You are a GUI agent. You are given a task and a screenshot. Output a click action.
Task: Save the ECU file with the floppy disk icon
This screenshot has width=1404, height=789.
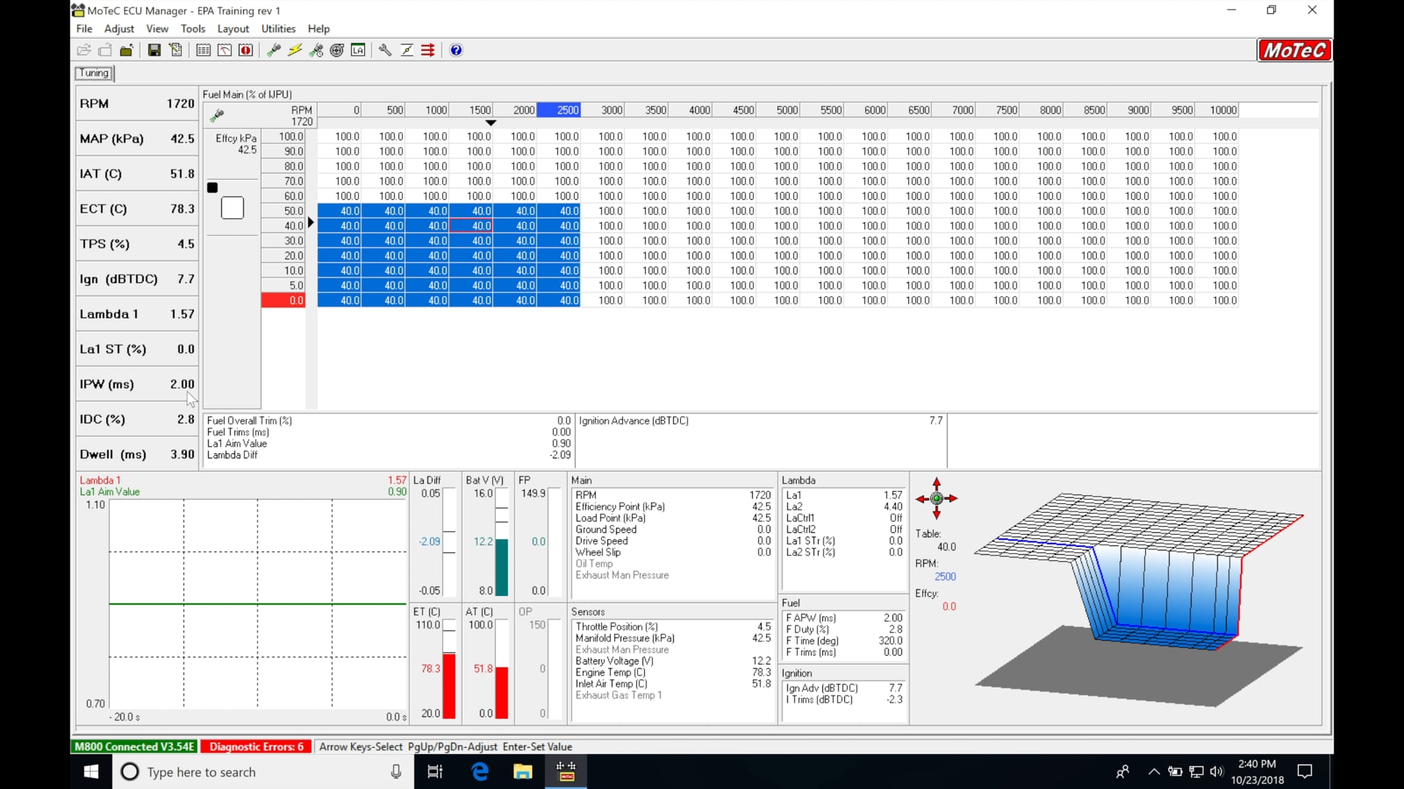click(x=154, y=50)
